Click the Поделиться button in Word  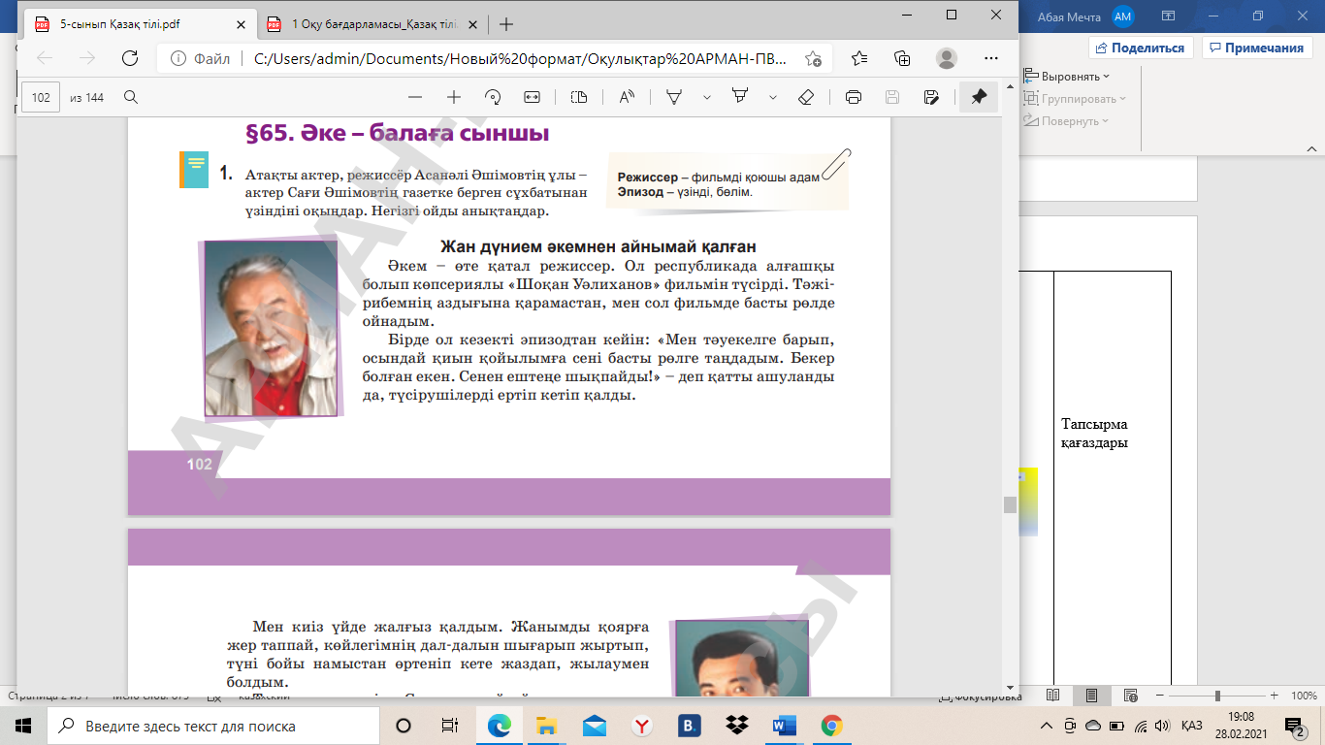pos(1141,48)
